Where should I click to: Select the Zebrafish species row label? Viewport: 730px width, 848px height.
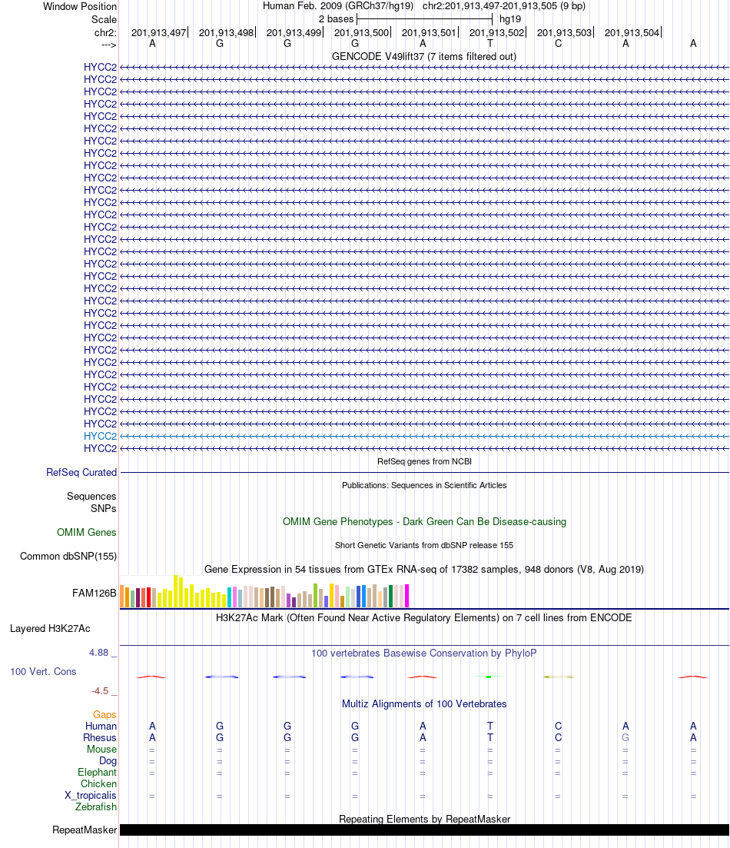[96, 806]
